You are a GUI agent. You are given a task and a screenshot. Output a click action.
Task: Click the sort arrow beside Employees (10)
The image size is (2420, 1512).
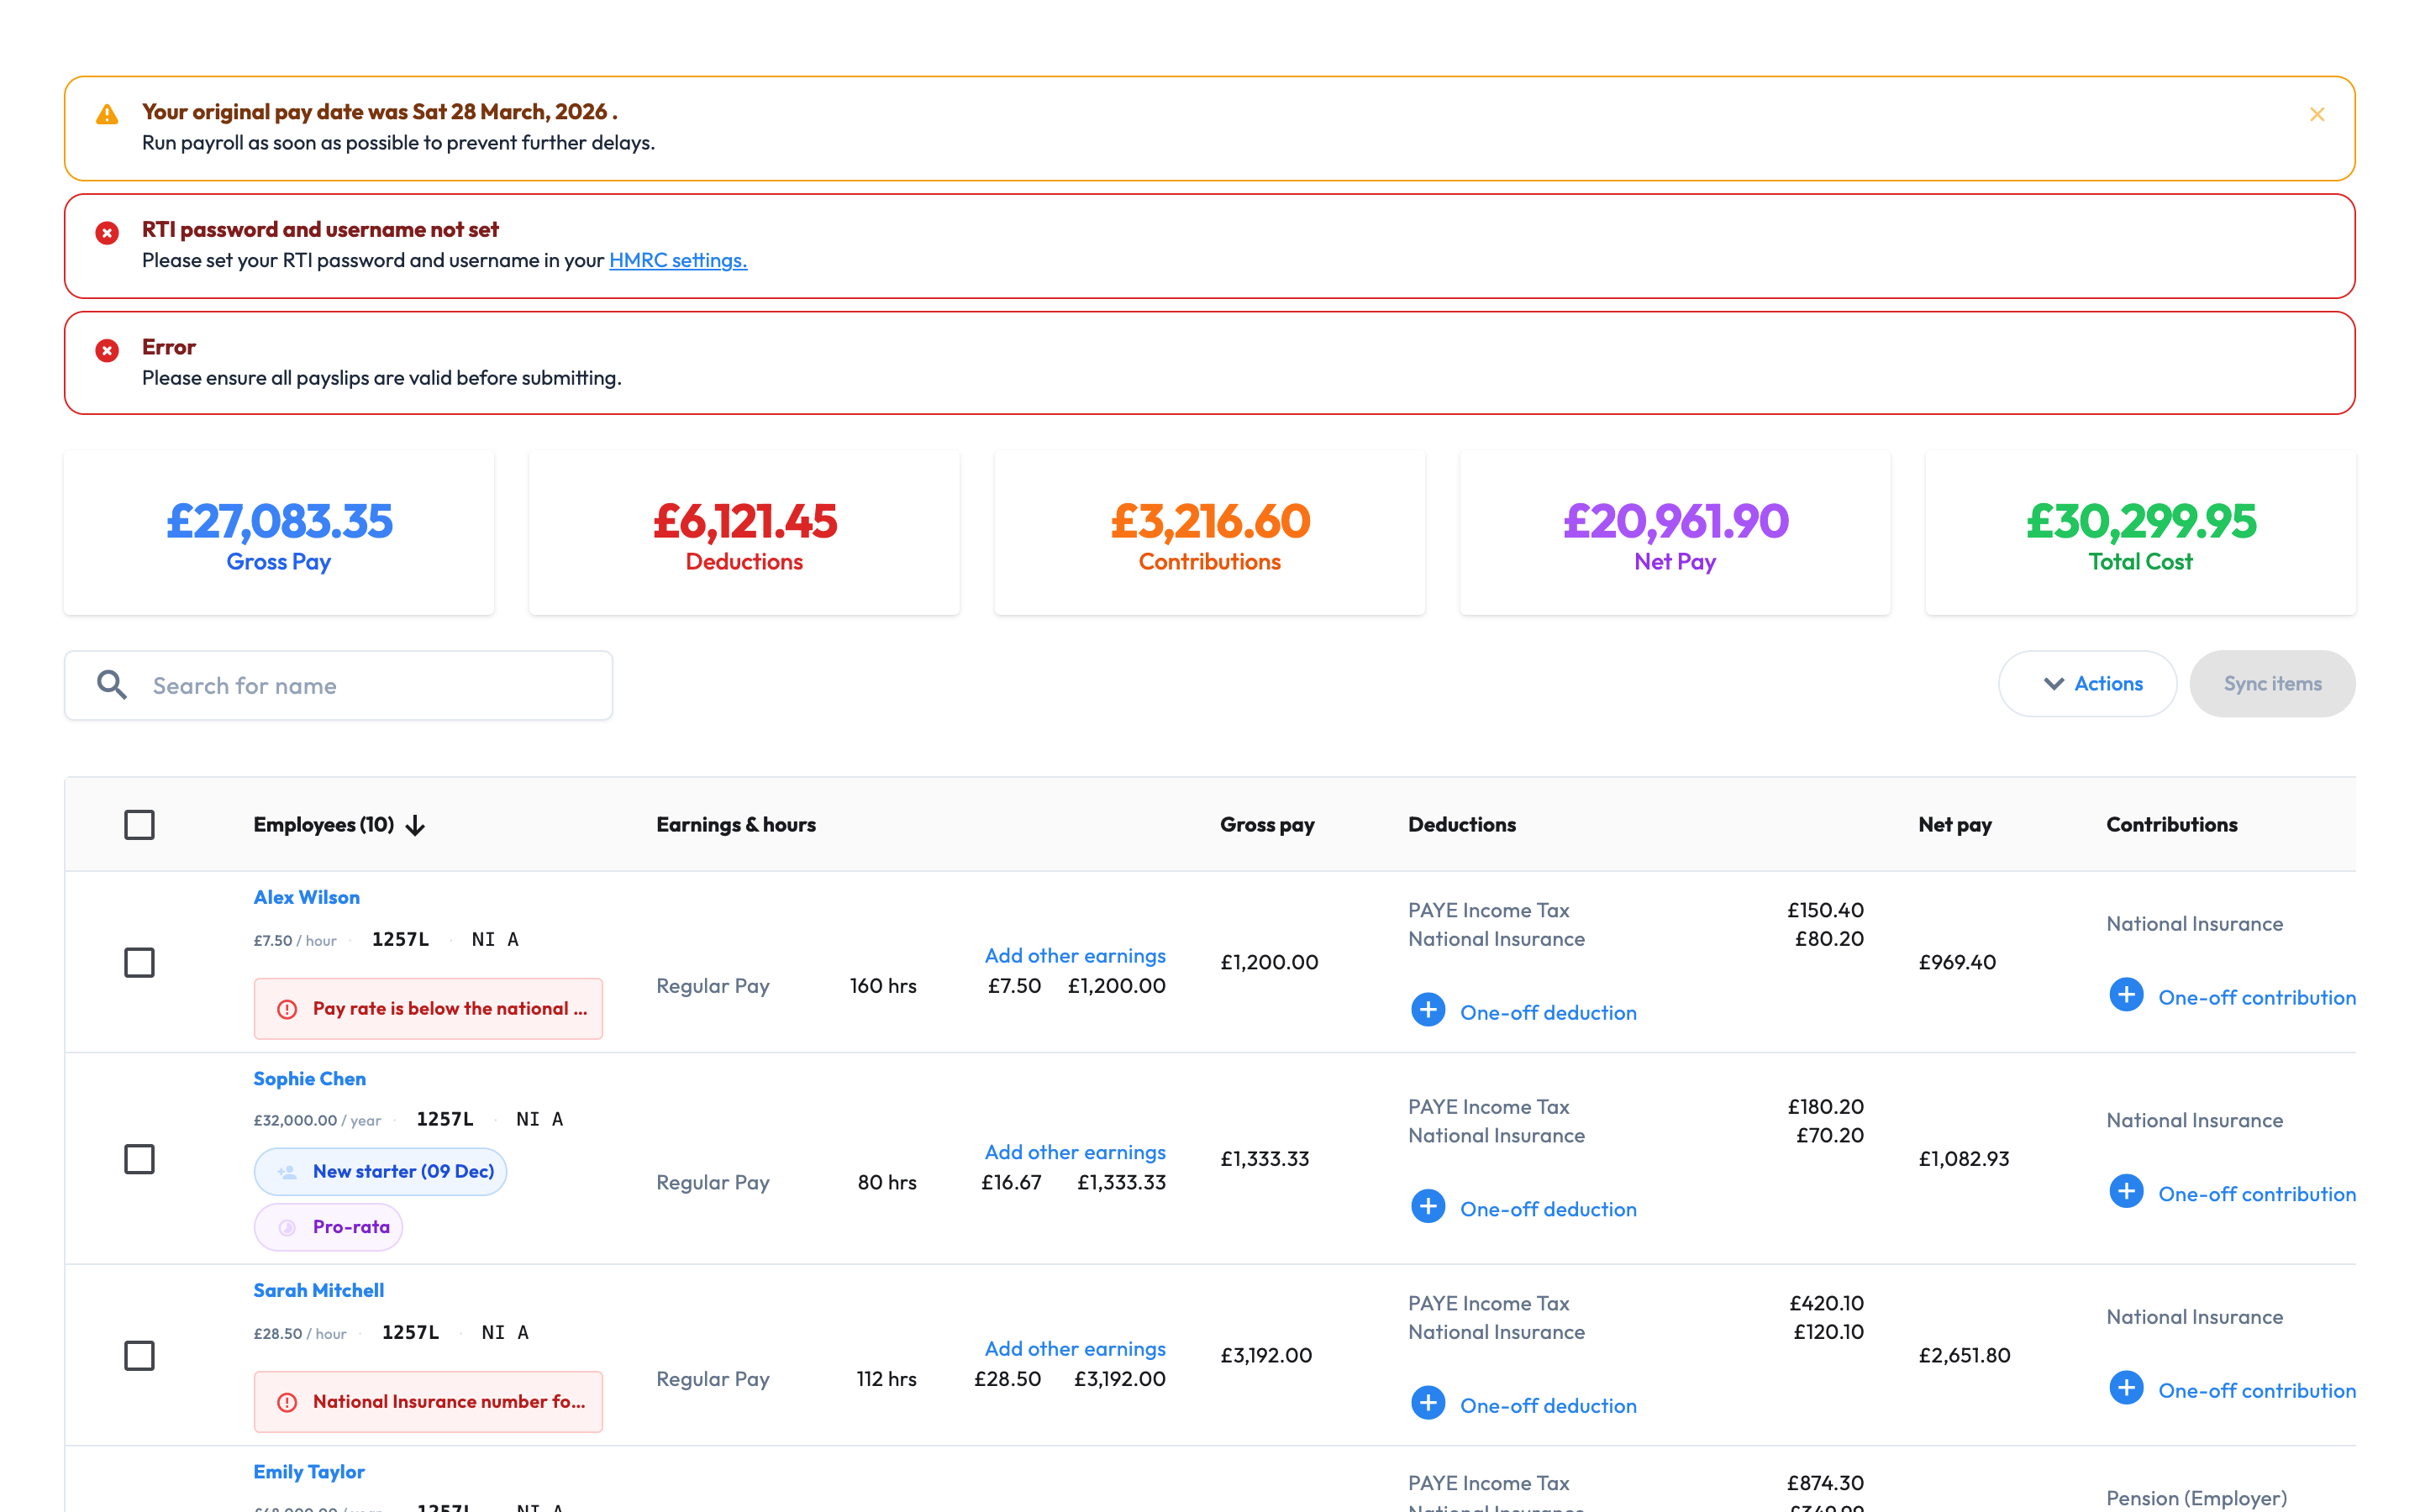pyautogui.click(x=415, y=825)
